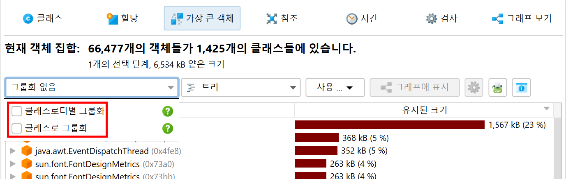
Task: Open the 트리 view mode dropdown
Action: pos(241,87)
